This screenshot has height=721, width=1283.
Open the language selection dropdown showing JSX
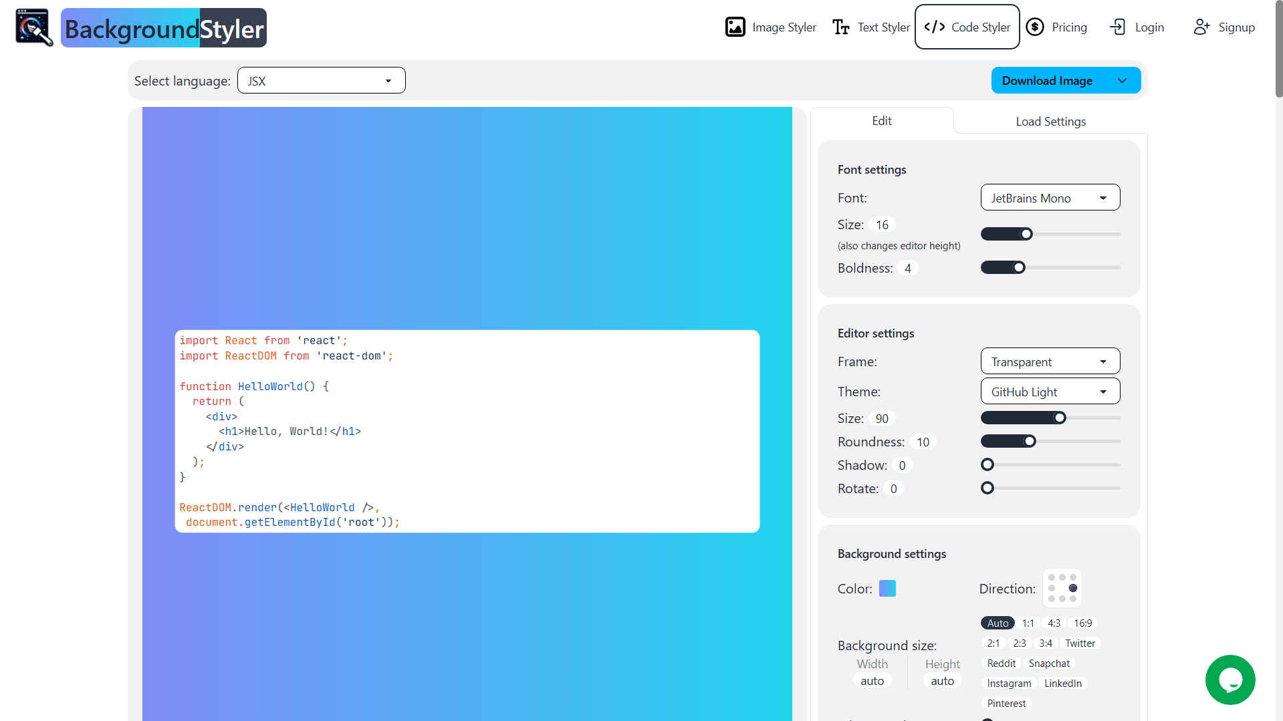click(321, 80)
